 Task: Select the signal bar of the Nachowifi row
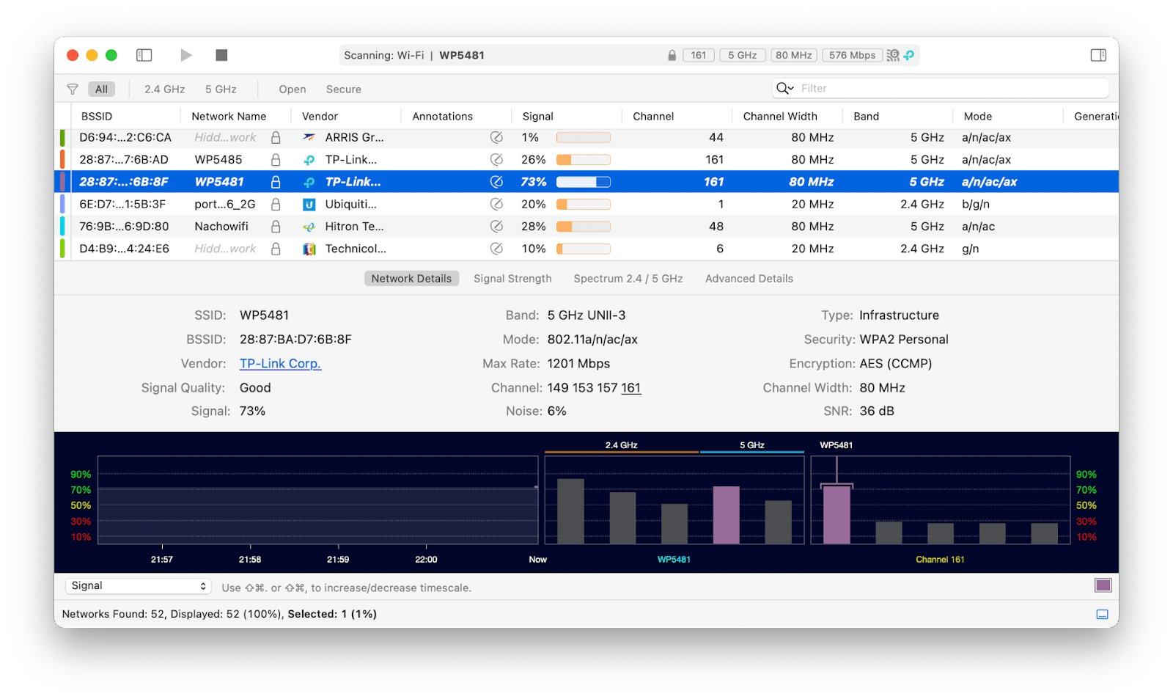[584, 227]
